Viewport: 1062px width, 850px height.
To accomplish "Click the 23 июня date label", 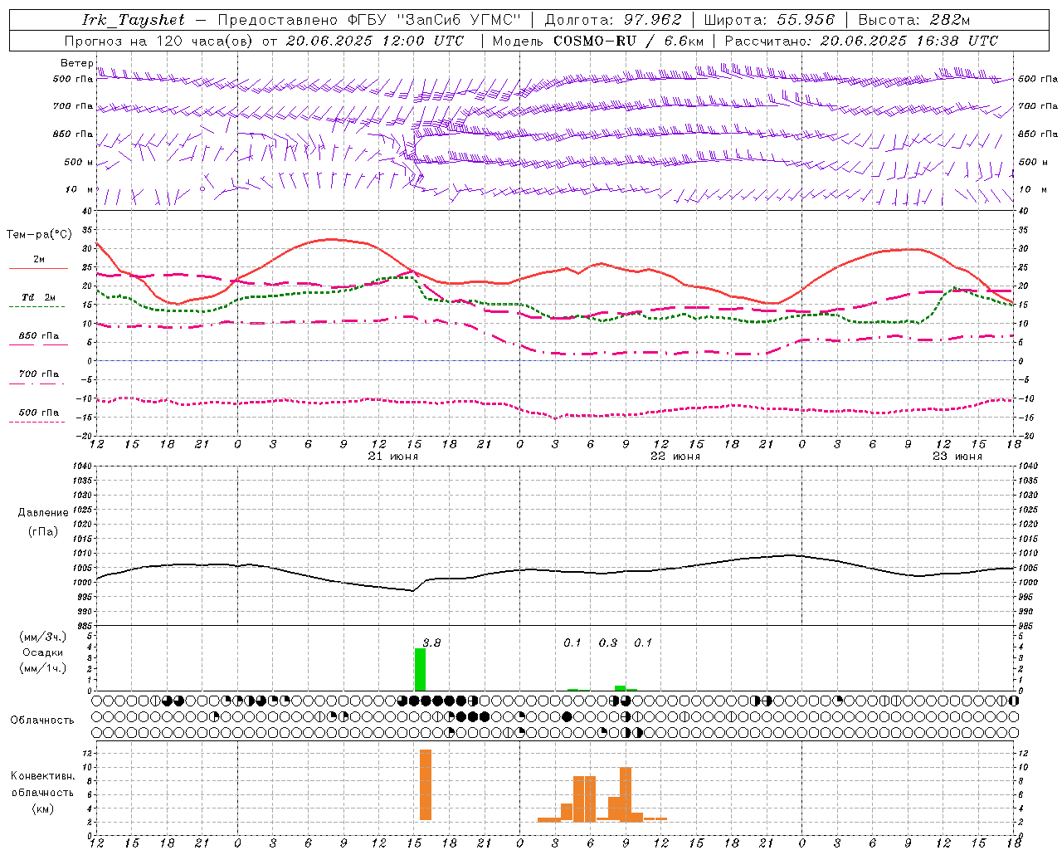I will 957,457.
